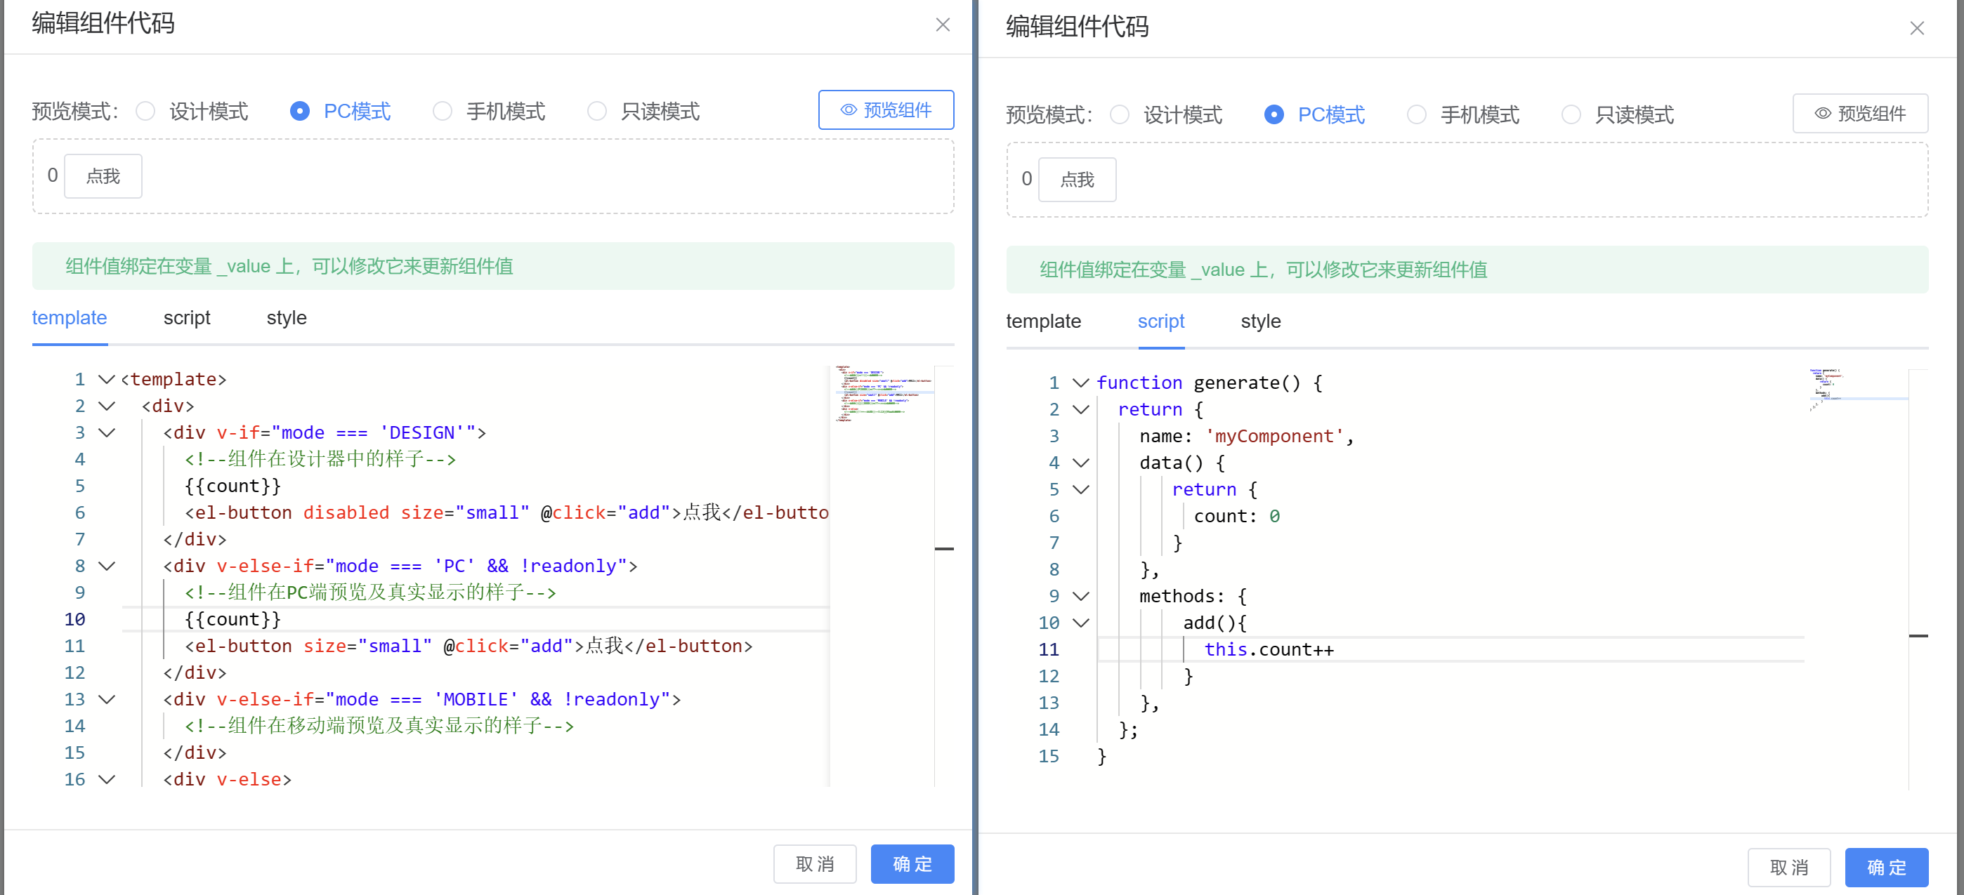The height and width of the screenshot is (895, 1964).
Task: Switch to template tab in left dialog
Action: (70, 317)
